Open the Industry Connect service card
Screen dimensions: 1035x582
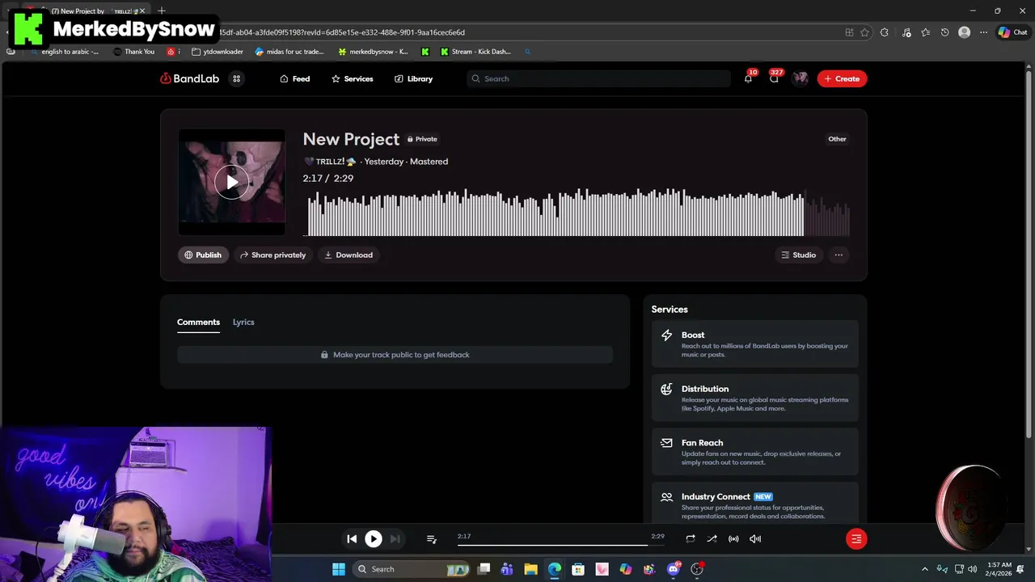tap(754, 504)
